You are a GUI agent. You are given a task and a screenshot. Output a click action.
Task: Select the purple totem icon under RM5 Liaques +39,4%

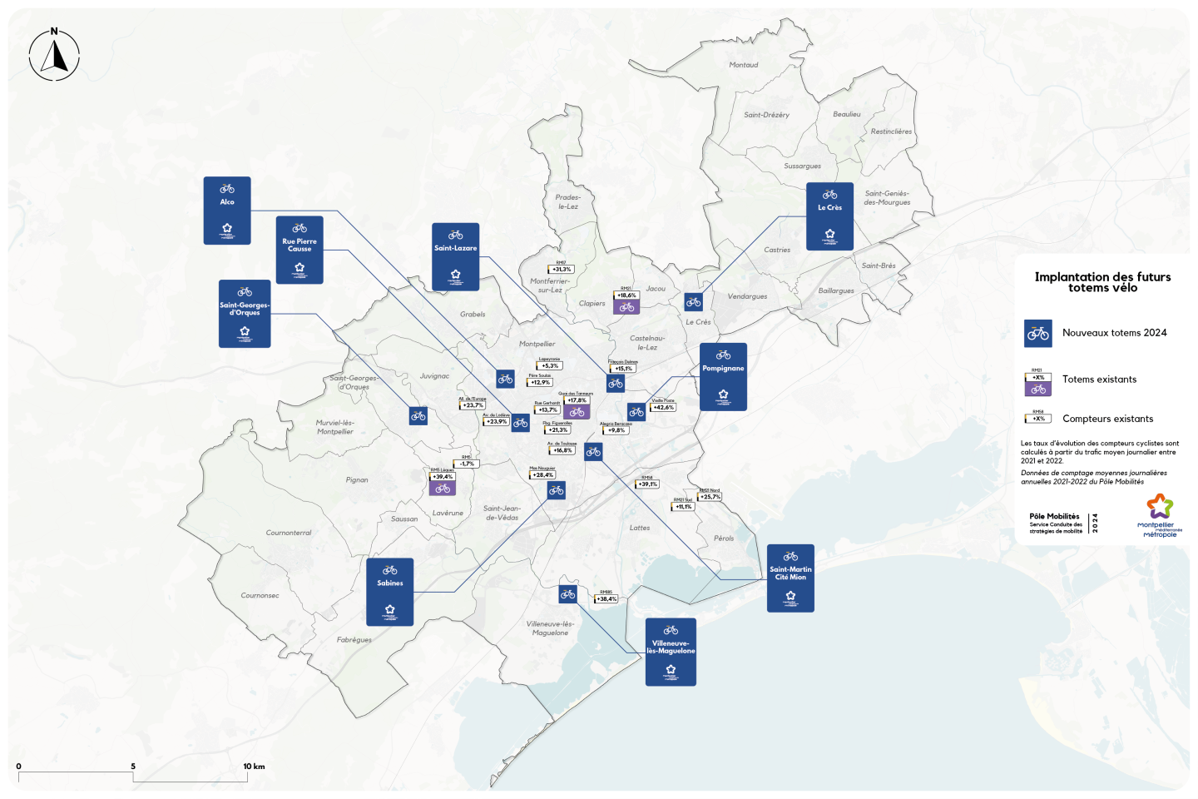click(443, 489)
